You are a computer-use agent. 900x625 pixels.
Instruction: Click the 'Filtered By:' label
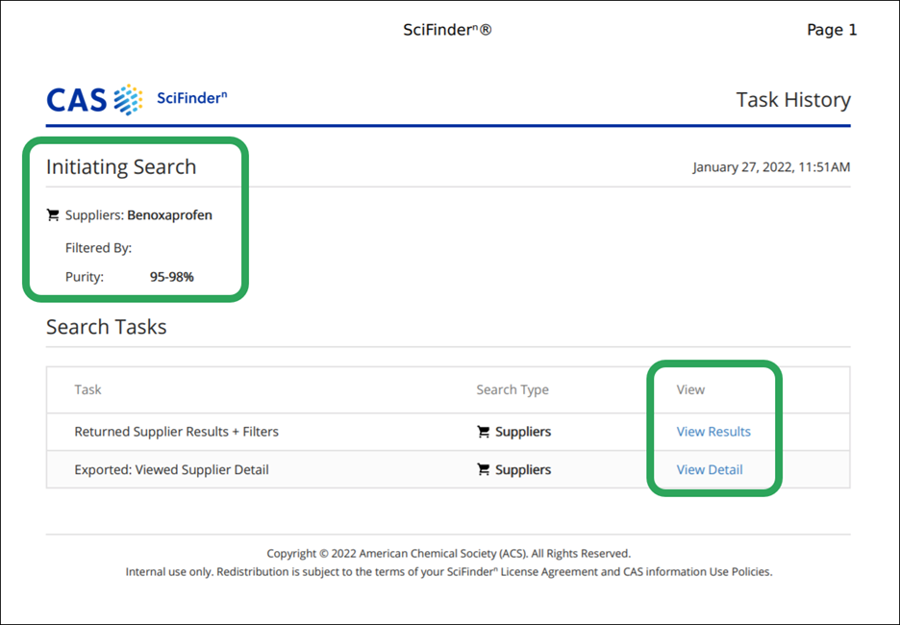pyautogui.click(x=98, y=248)
